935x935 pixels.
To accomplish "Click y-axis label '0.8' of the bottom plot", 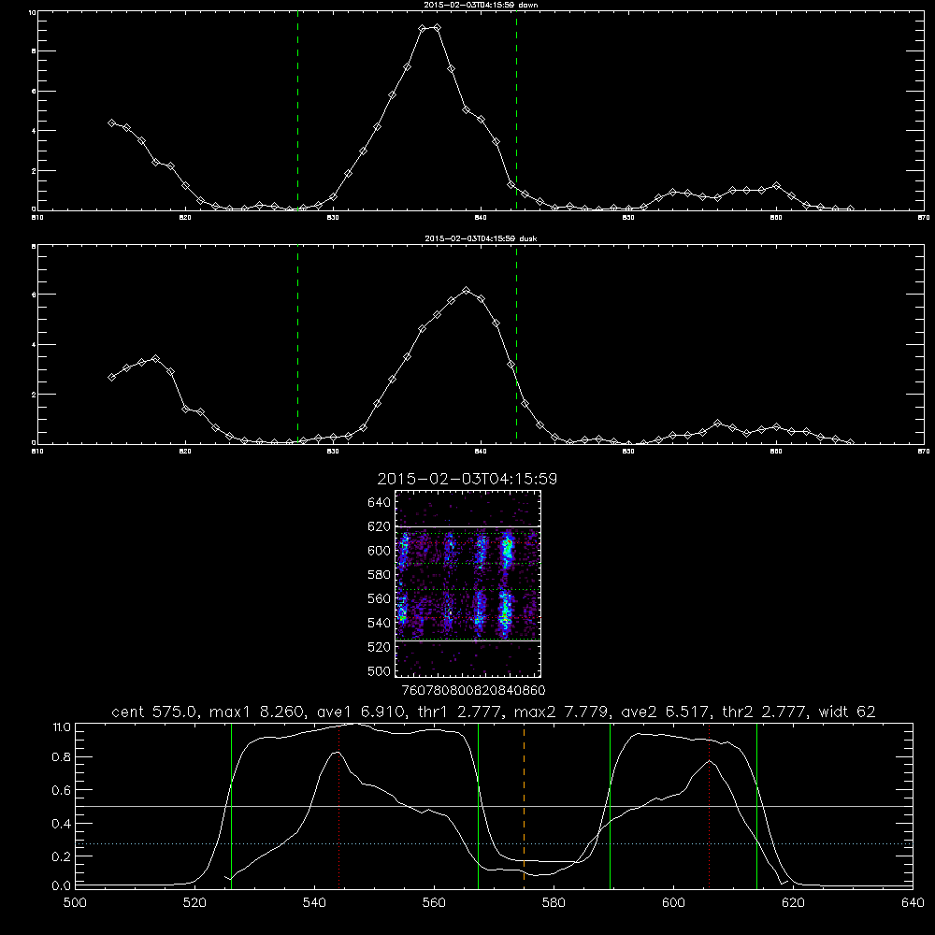I will pyautogui.click(x=62, y=757).
